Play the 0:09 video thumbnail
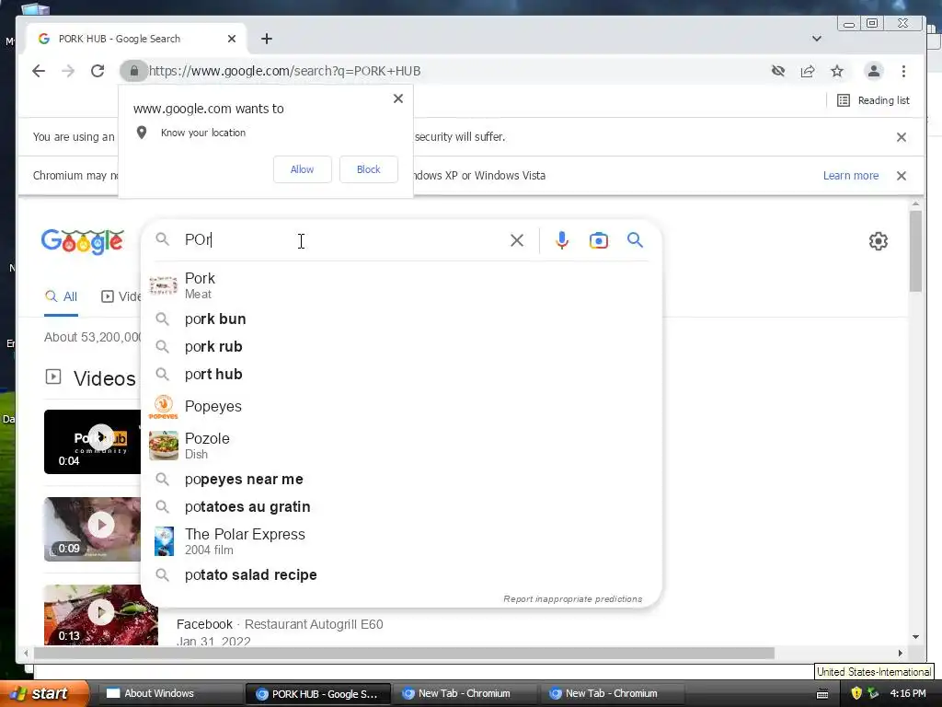942x707 pixels. 93,529
